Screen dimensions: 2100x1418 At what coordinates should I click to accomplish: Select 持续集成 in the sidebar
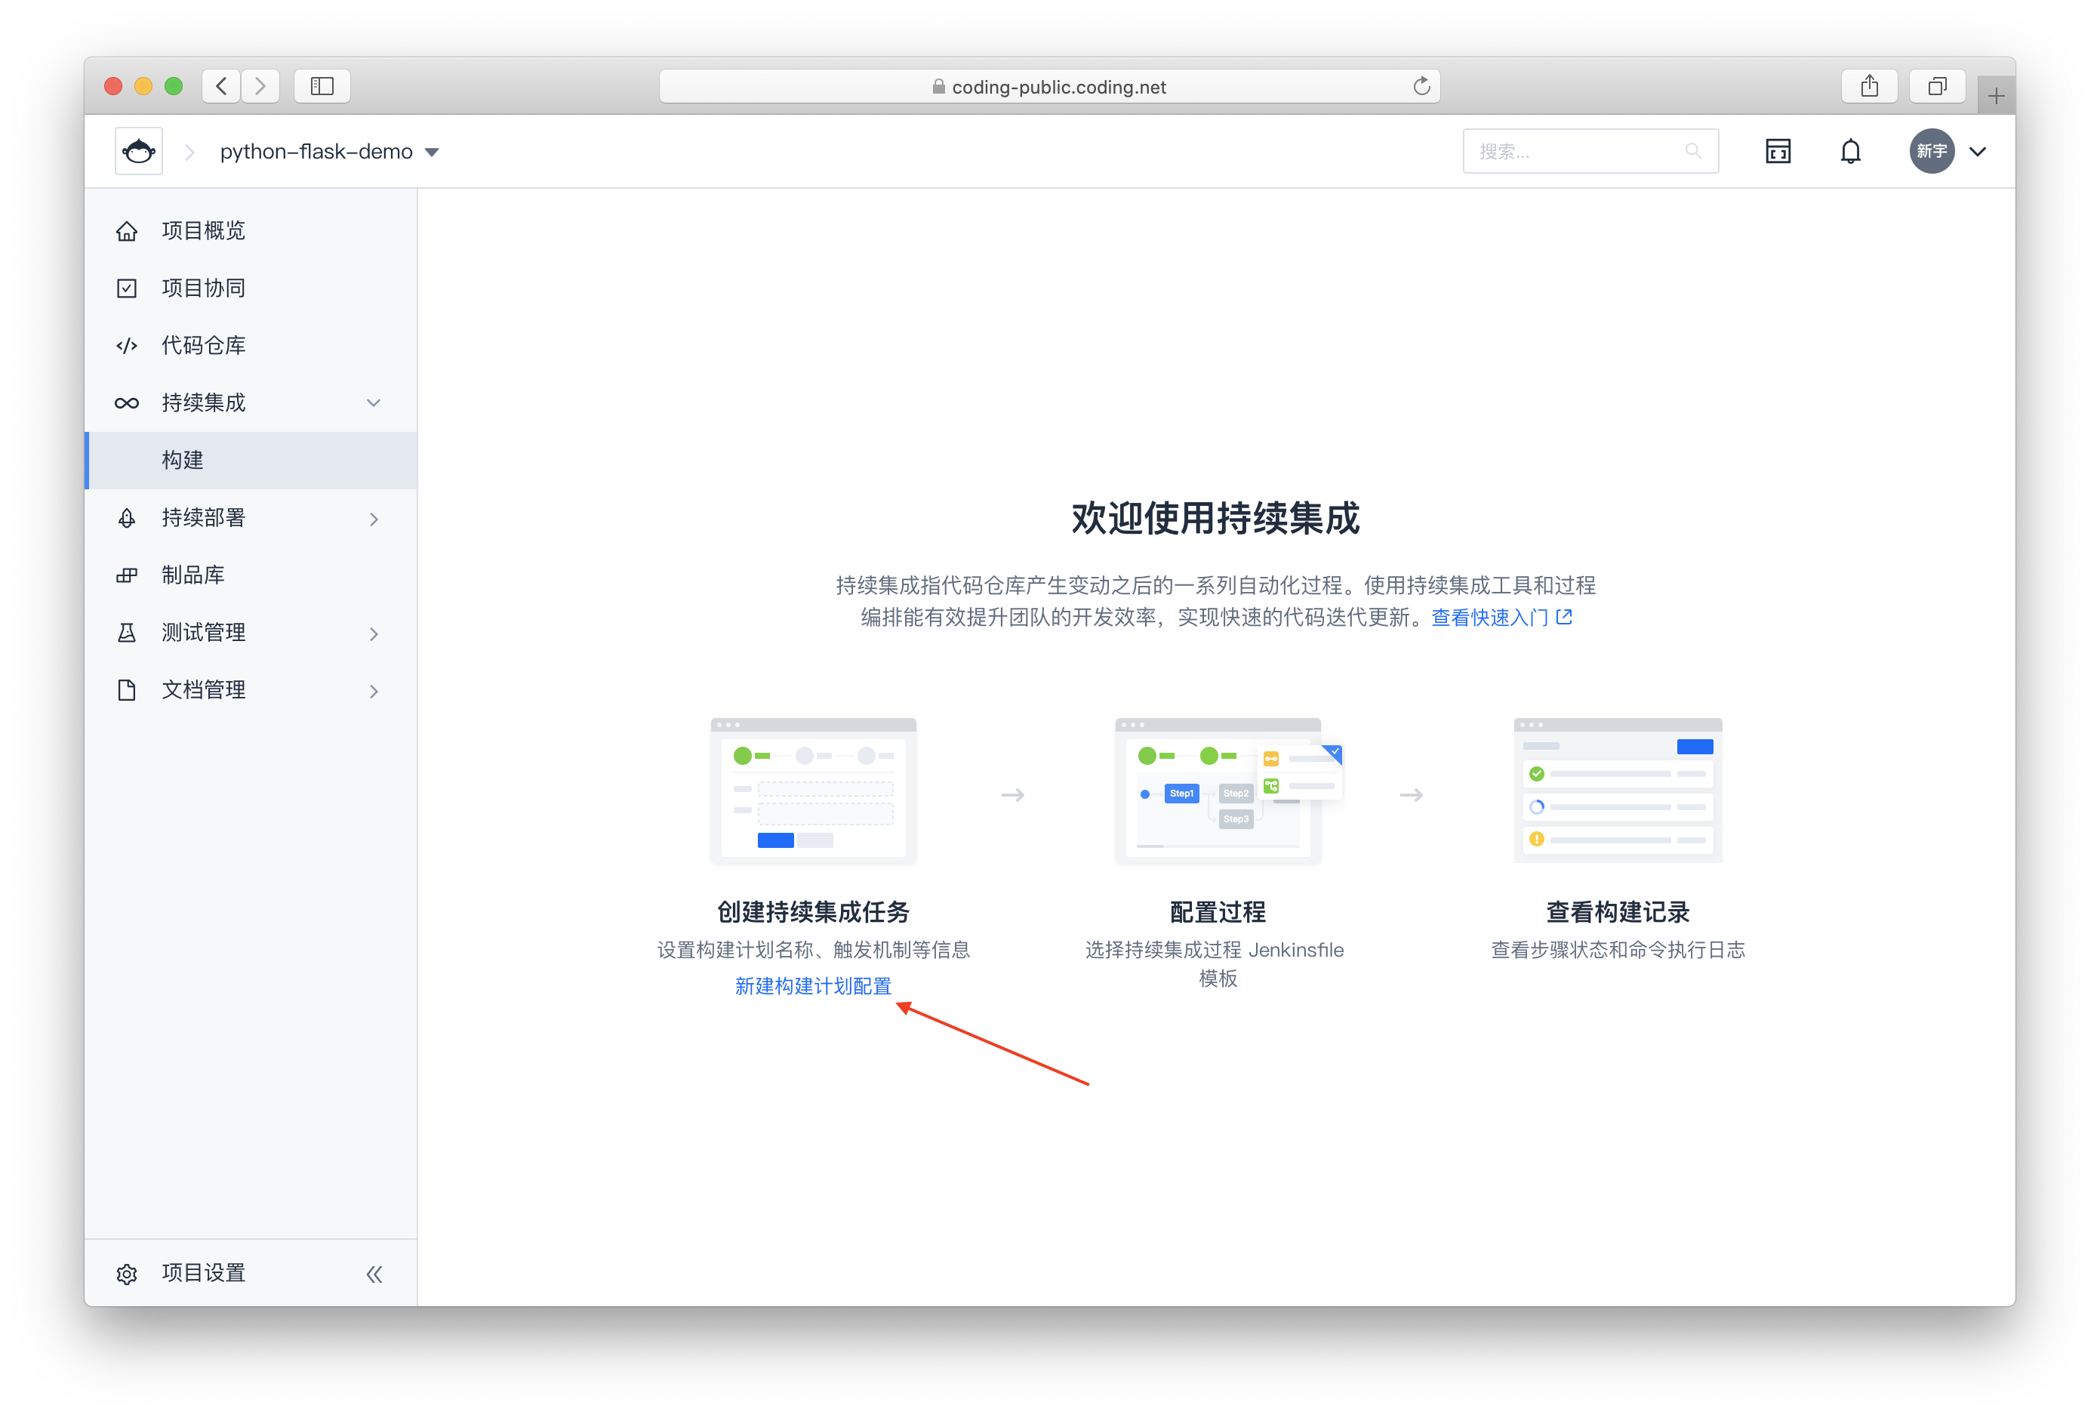202,402
